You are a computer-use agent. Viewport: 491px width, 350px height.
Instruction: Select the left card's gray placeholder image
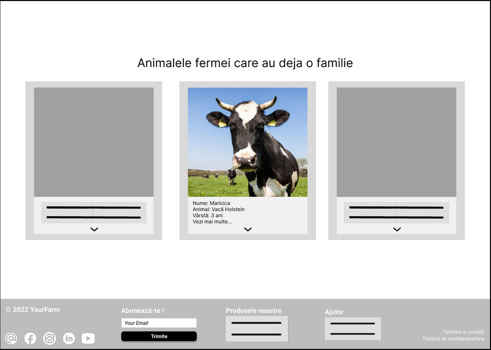pos(94,142)
